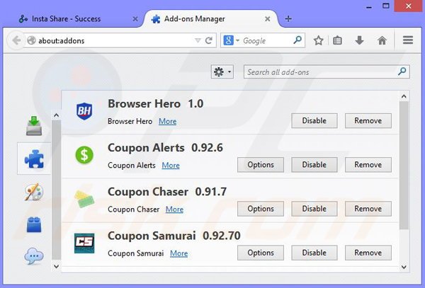Click the Coupon Samurai CS icon

pyautogui.click(x=84, y=243)
